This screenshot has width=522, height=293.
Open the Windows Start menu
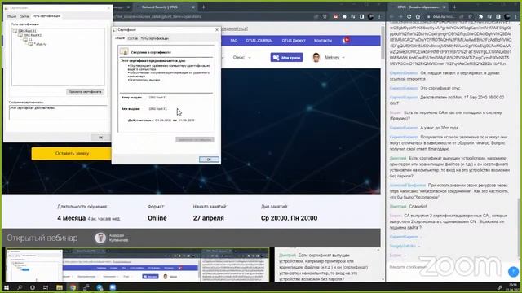(x=7, y=287)
